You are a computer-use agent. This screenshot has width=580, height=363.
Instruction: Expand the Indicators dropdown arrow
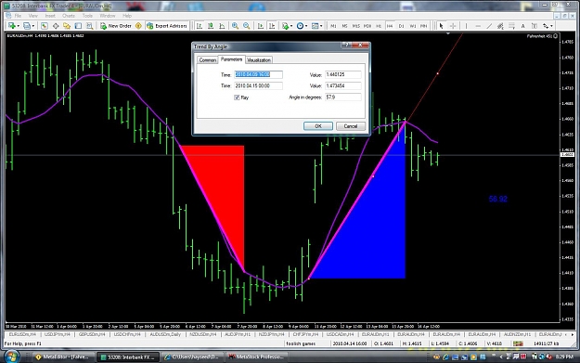[x=291, y=26]
